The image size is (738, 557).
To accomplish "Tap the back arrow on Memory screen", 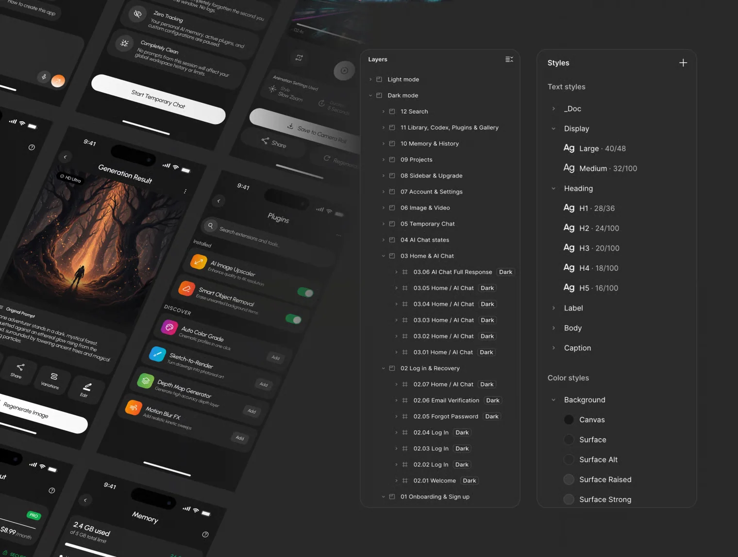I will tap(85, 500).
